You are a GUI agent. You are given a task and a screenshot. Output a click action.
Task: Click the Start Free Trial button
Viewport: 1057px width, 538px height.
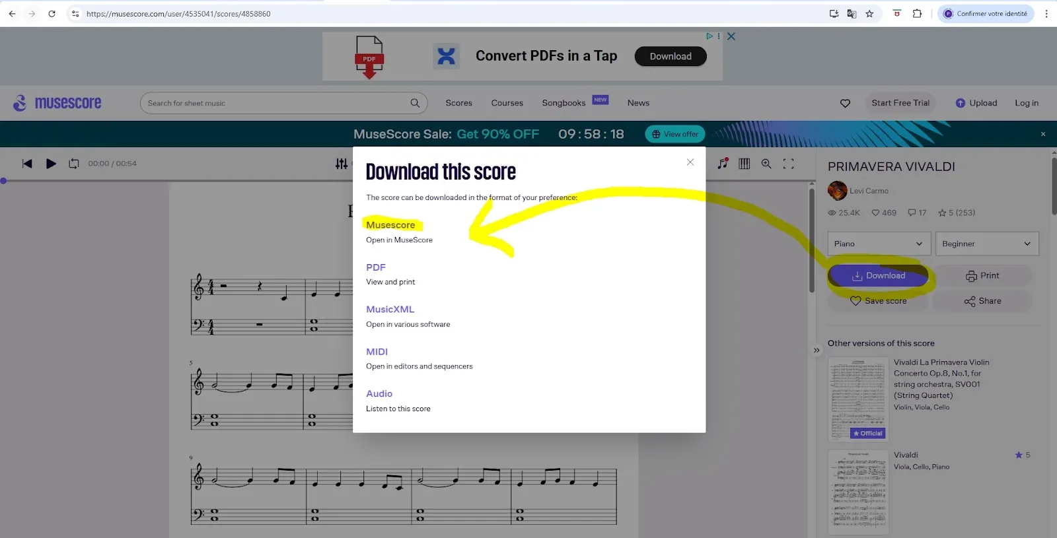tap(900, 103)
